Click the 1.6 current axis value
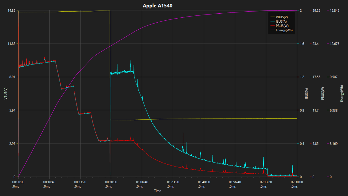The width and height of the screenshot is (348, 196). point(302,44)
